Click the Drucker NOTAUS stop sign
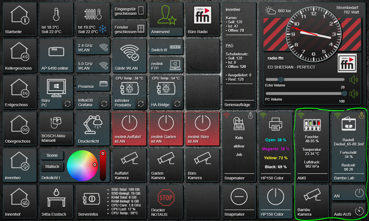 coord(166,198)
